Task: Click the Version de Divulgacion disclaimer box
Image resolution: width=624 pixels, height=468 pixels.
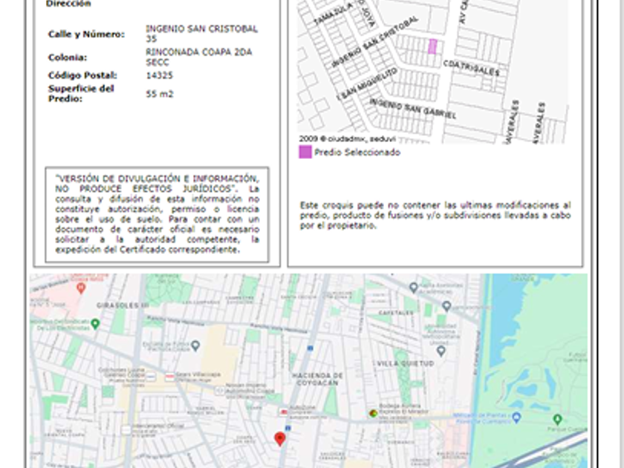Action: coord(157,214)
